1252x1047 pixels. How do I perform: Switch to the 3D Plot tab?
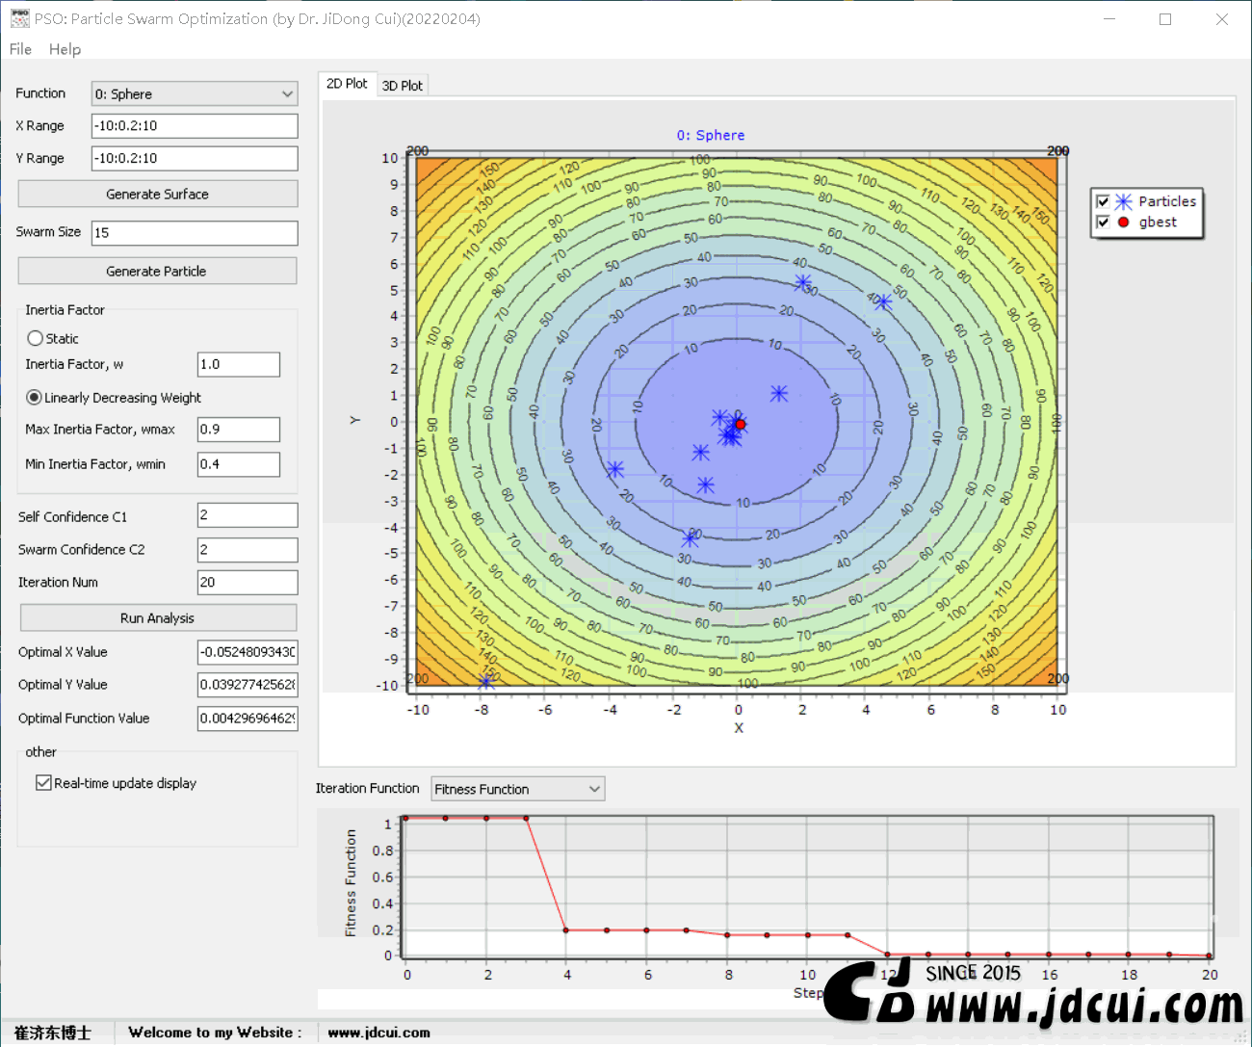coord(403,86)
